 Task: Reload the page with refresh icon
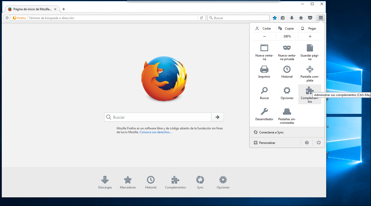pos(201,18)
